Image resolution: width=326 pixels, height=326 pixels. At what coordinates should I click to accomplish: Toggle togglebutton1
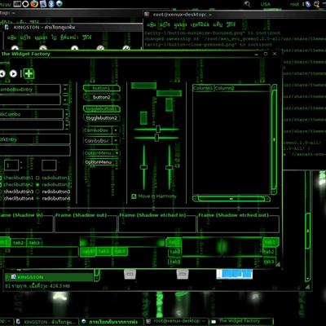pyautogui.click(x=102, y=109)
